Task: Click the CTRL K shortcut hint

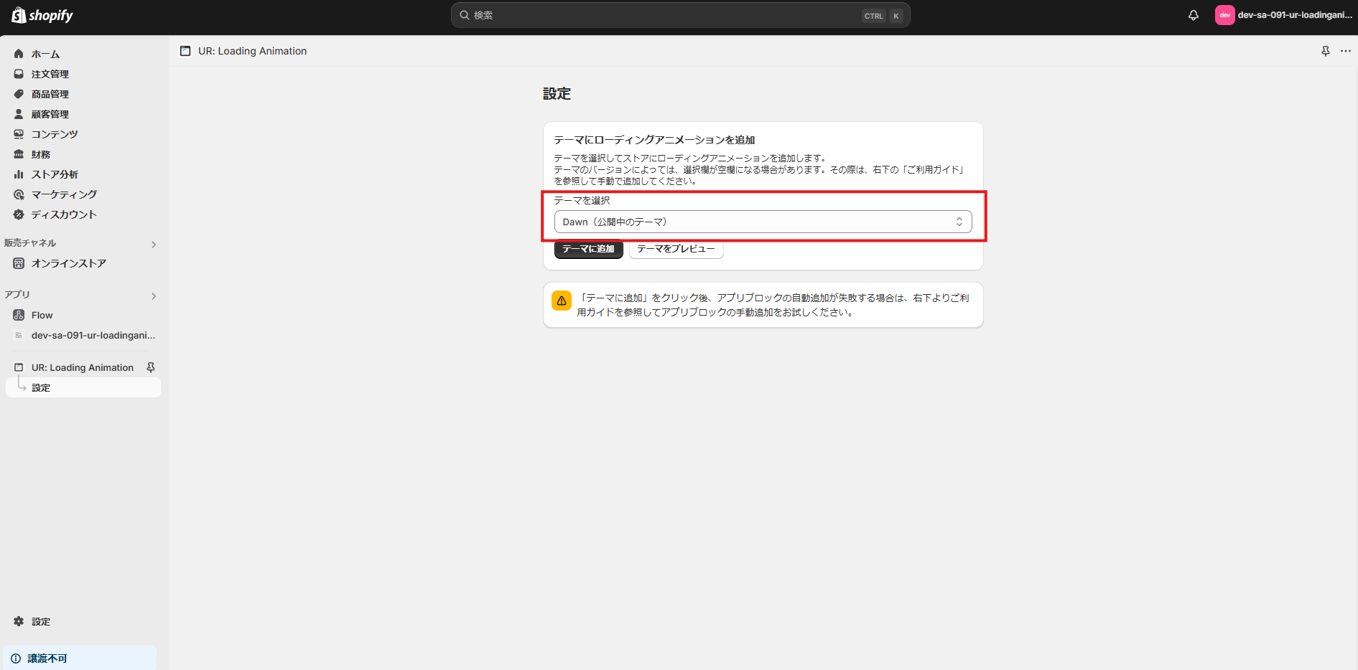Action: (883, 16)
